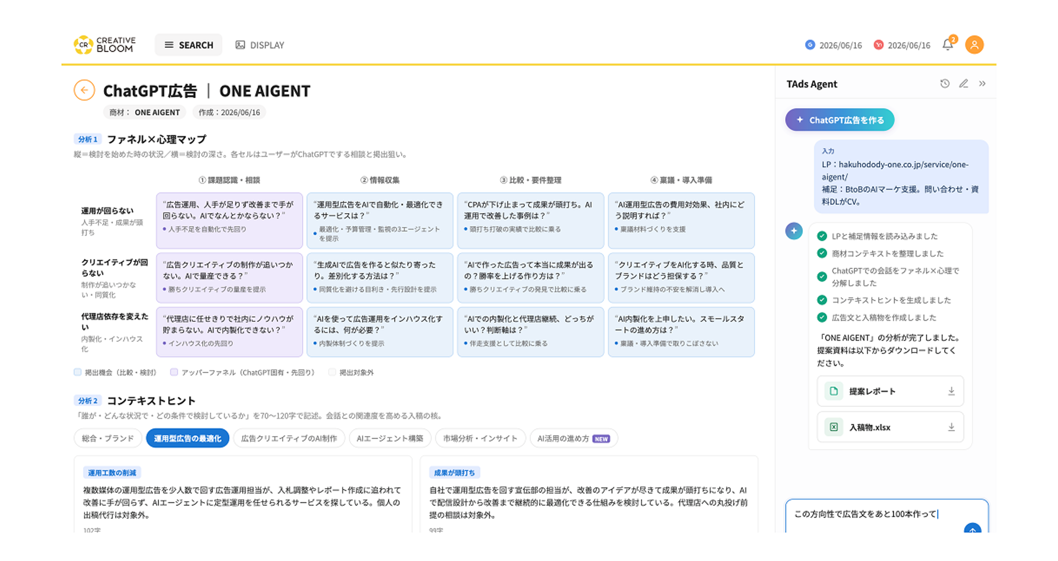
Task: Download the 入稿物.xlsx file
Action: [x=951, y=427]
